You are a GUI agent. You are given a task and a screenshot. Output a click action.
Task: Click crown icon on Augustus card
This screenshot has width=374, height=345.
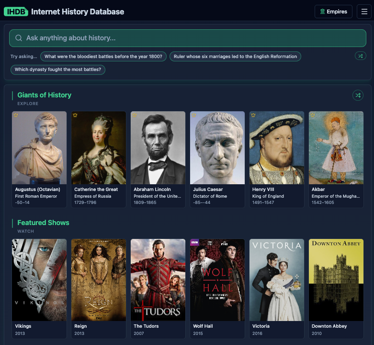point(16,115)
